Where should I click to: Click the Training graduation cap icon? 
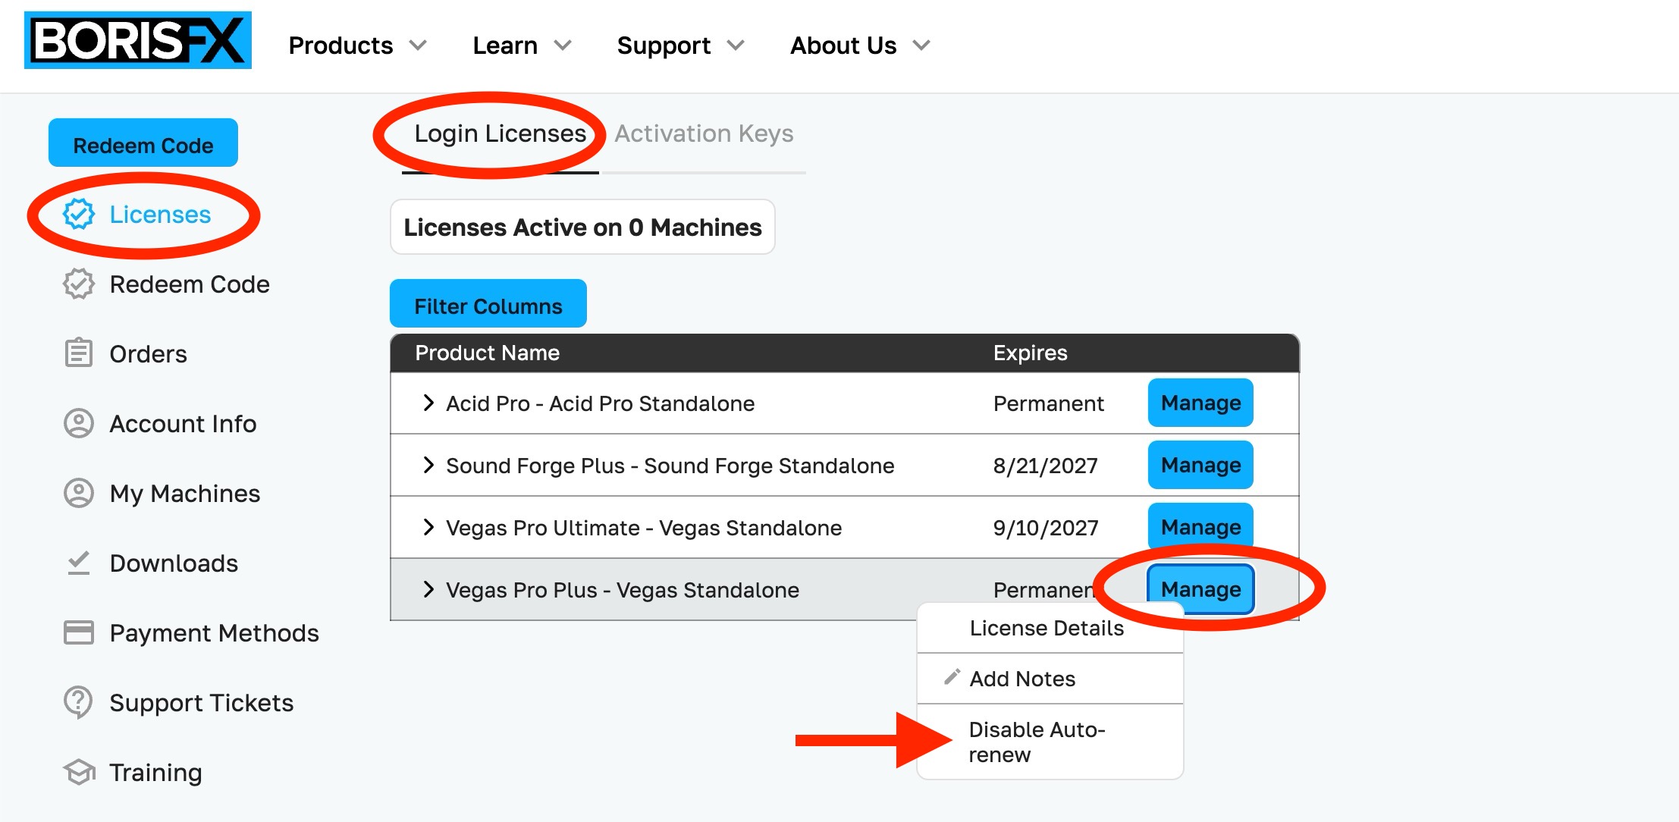pos(79,772)
